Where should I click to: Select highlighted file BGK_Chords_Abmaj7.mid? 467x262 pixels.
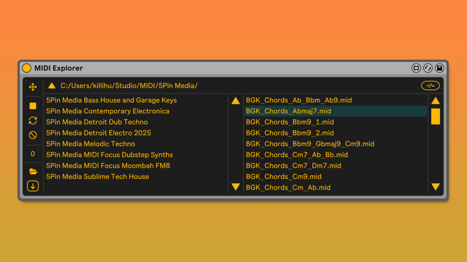click(335, 111)
